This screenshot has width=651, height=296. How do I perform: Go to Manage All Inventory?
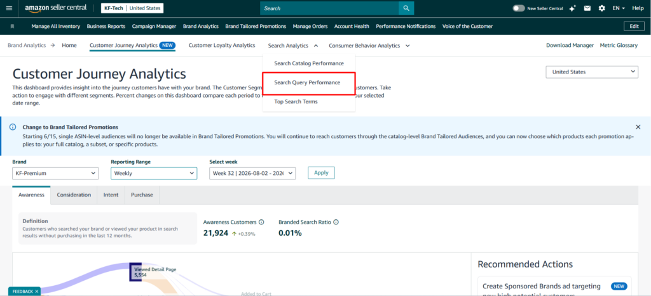tap(56, 26)
